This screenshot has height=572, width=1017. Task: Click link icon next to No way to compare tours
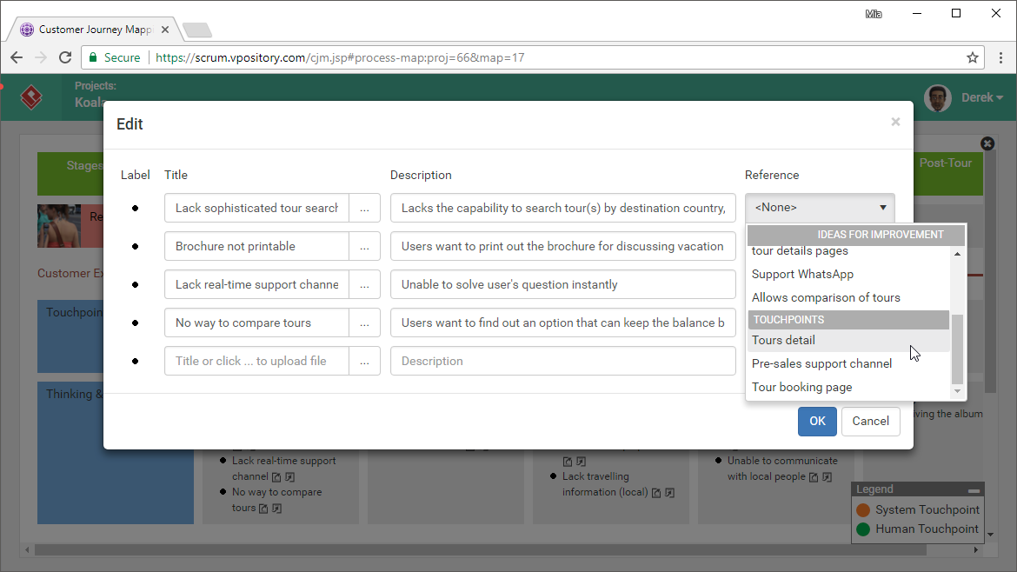pyautogui.click(x=277, y=509)
